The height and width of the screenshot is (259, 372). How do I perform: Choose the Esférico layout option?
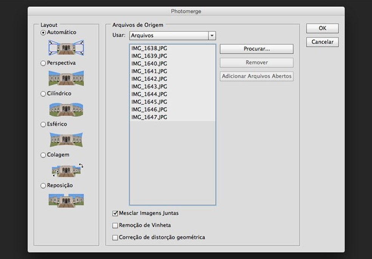click(43, 124)
